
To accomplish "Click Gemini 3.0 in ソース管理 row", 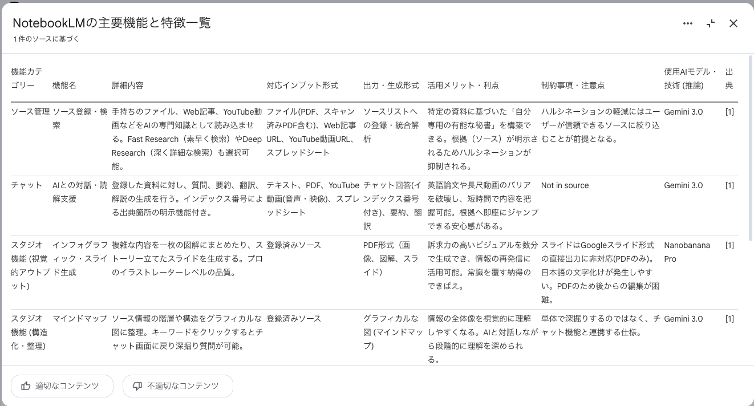I will click(x=683, y=112).
